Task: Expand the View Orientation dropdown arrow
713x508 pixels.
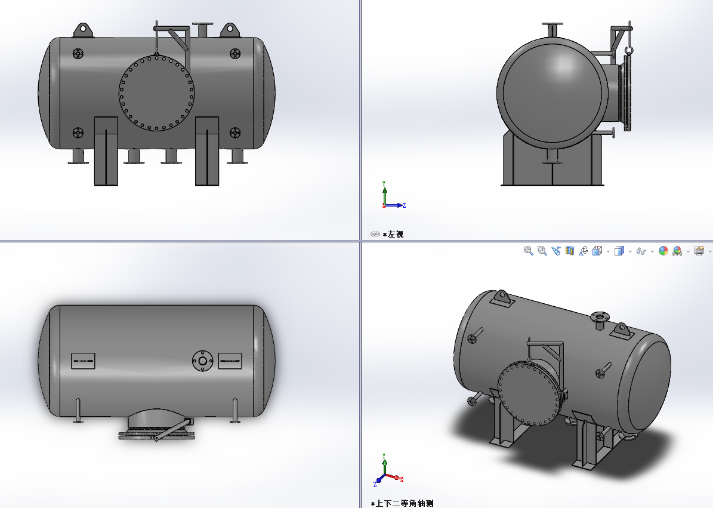Action: [x=608, y=251]
